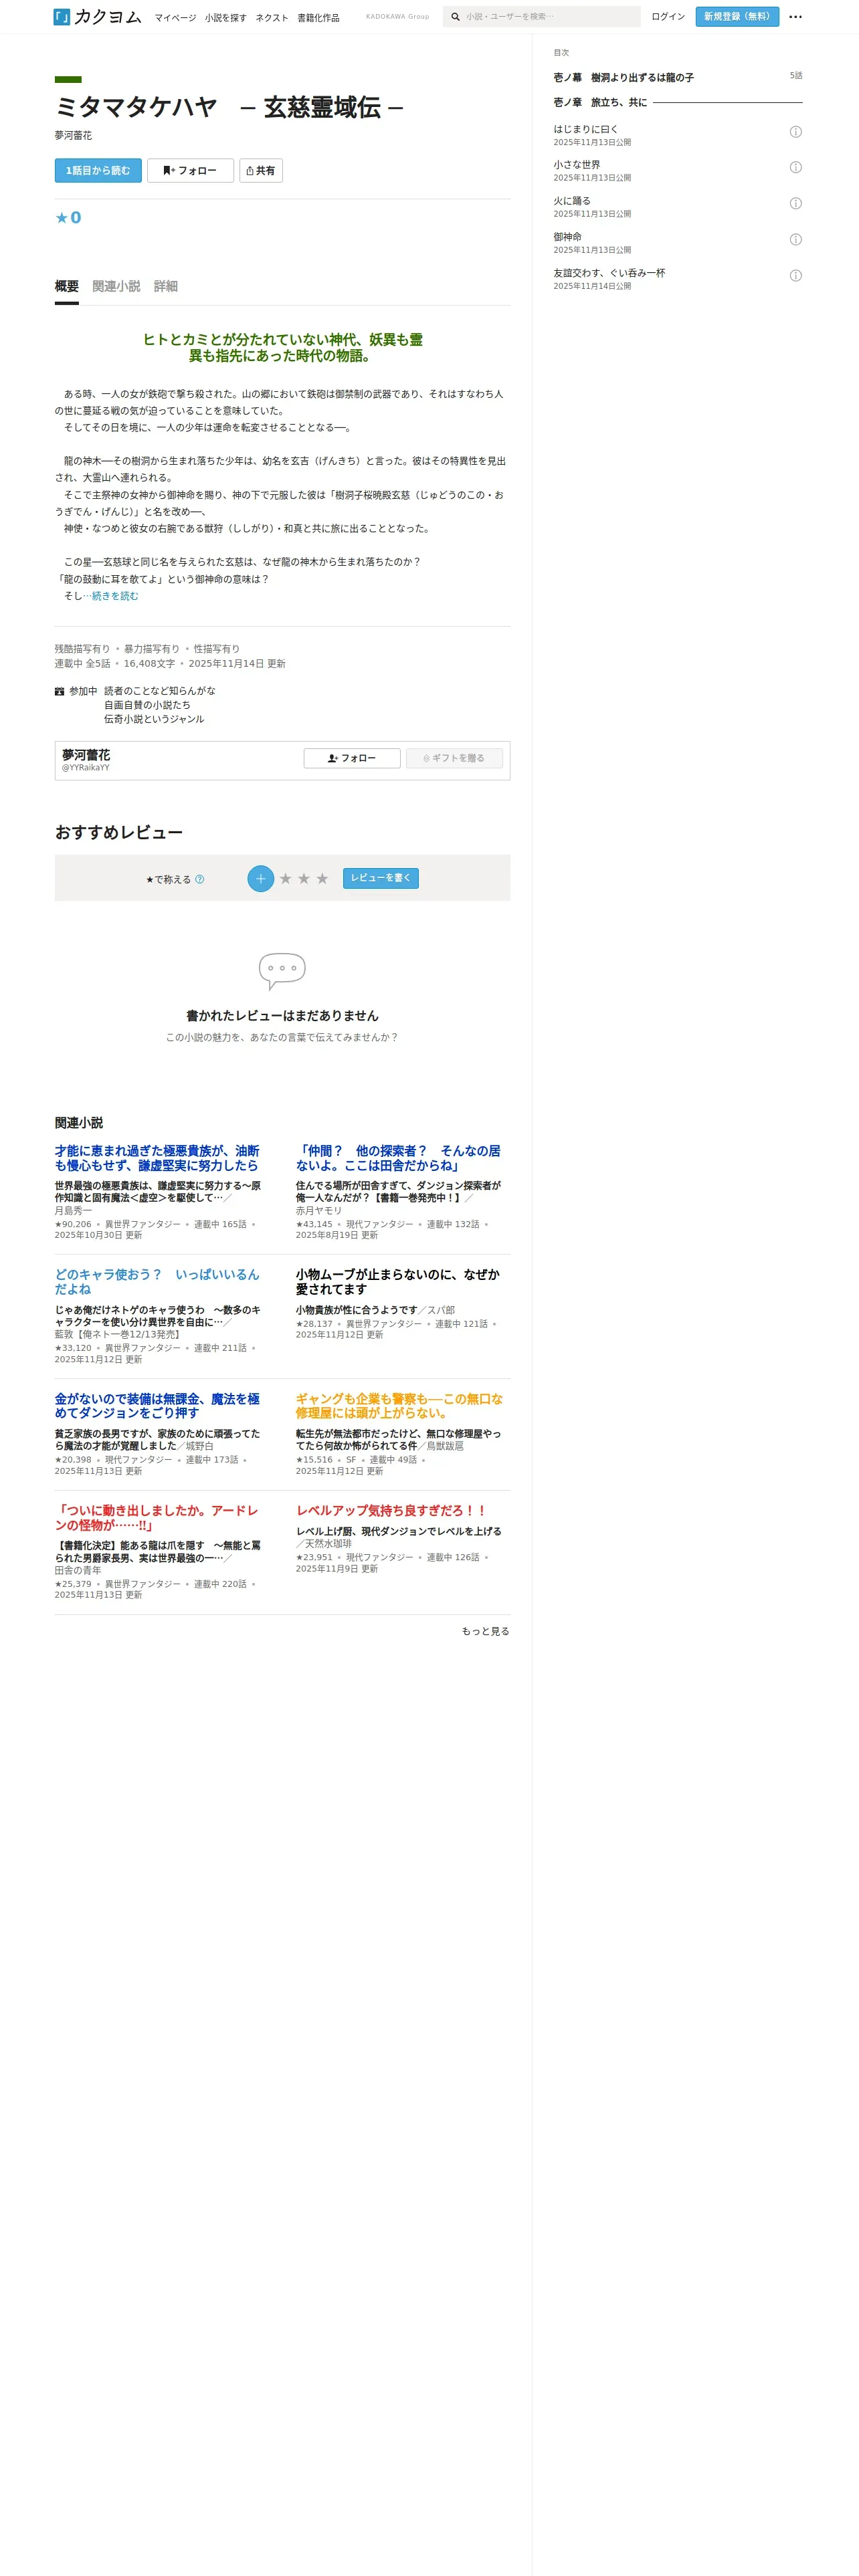
Task: Open 読者のことなど知らんがな event link
Action: 160,692
